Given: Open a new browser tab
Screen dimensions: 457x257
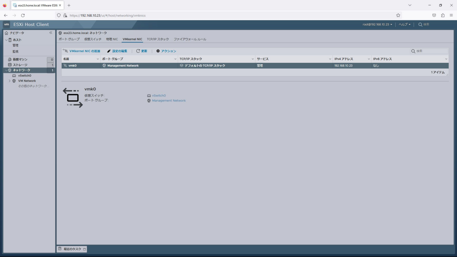Looking at the screenshot, I should (69, 5).
